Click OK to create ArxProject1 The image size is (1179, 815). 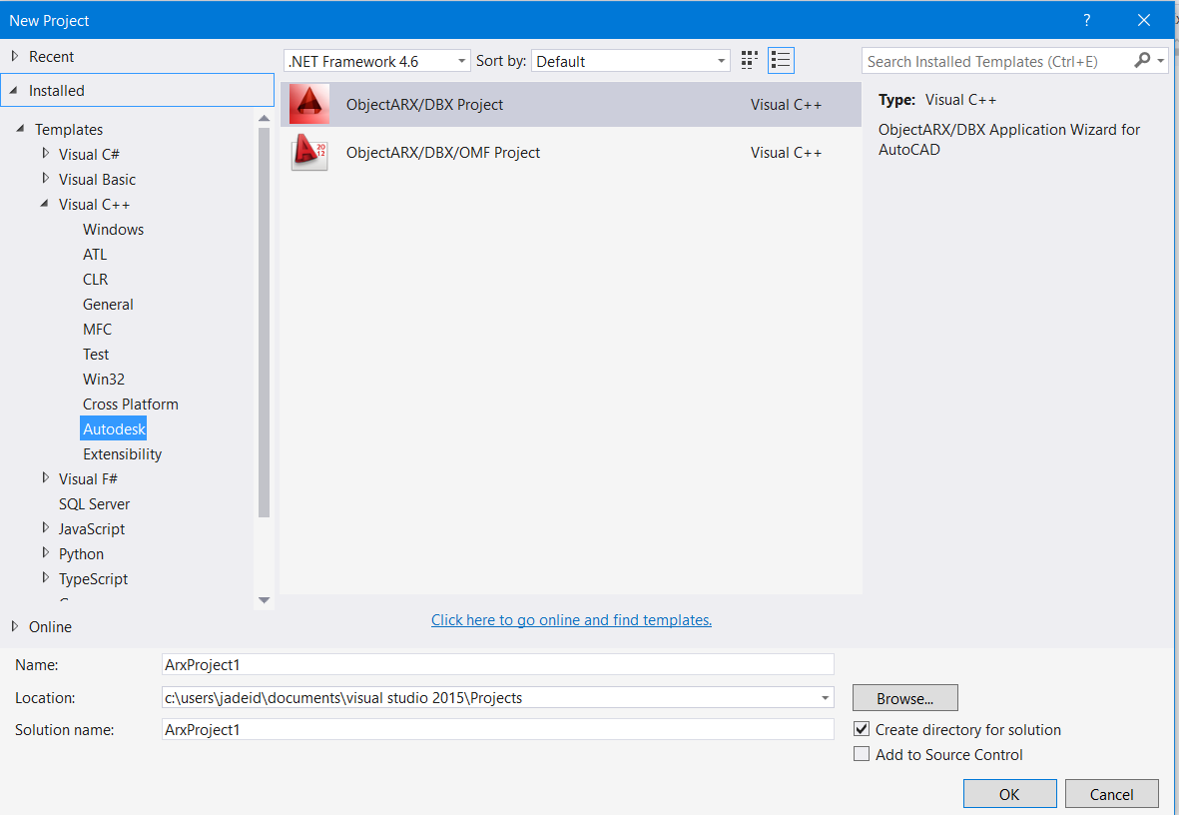click(1009, 793)
